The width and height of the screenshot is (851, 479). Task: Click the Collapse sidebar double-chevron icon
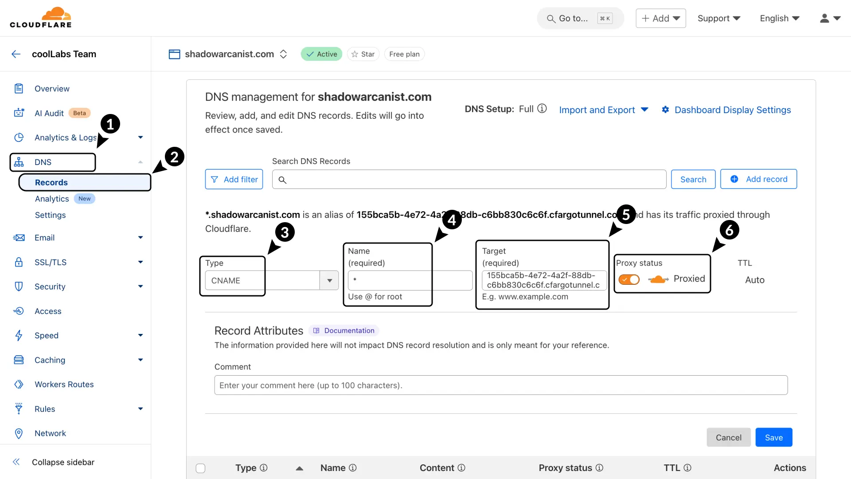click(x=16, y=462)
